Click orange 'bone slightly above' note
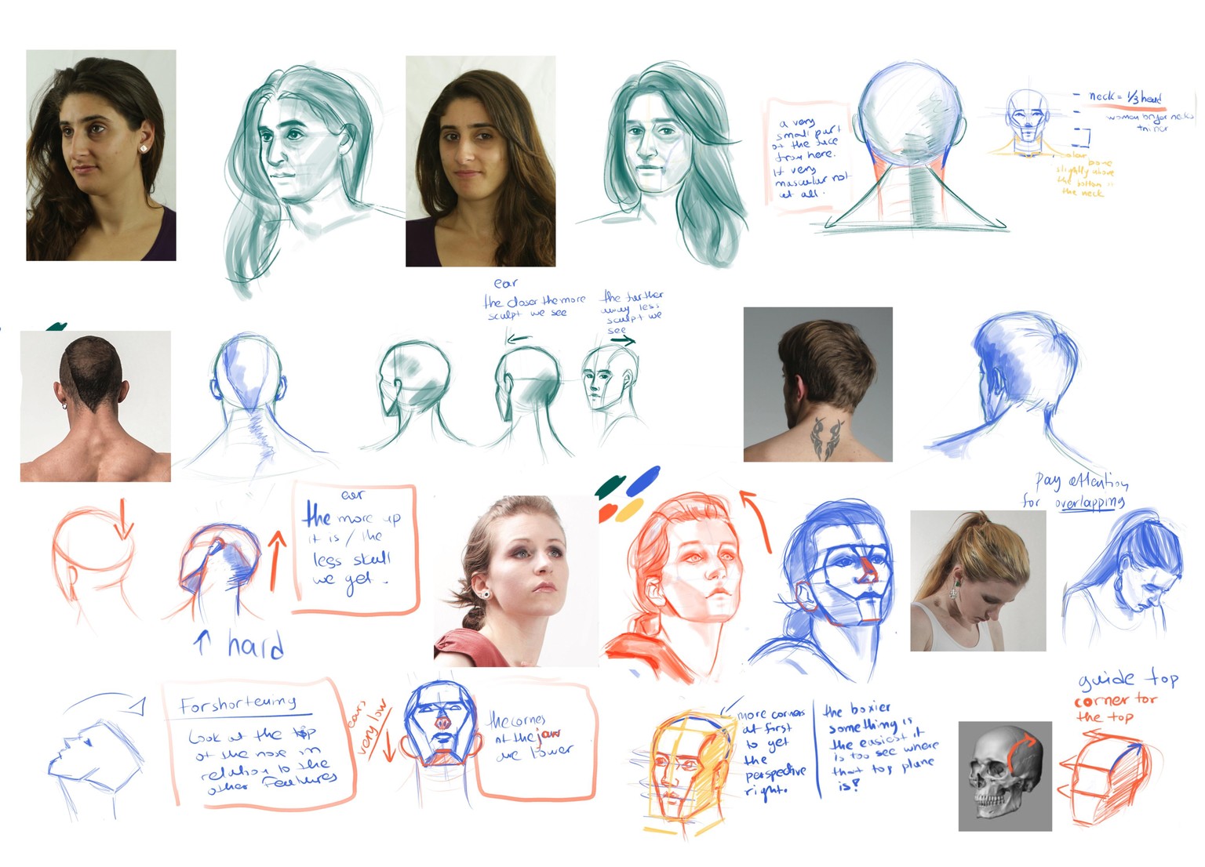The width and height of the screenshot is (1205, 867). (1084, 176)
